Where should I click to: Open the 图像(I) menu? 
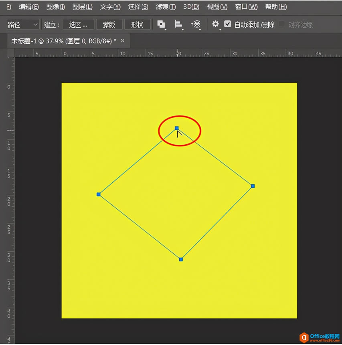click(55, 7)
